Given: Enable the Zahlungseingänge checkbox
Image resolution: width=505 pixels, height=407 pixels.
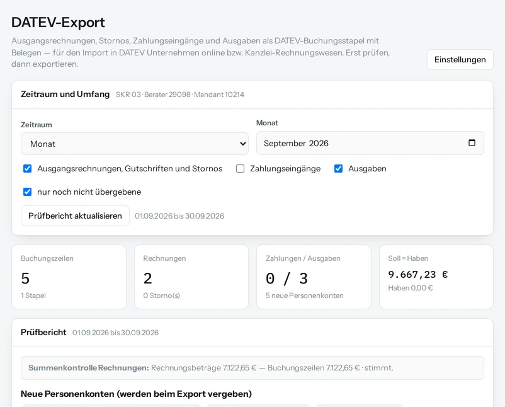Looking at the screenshot, I should tap(241, 169).
